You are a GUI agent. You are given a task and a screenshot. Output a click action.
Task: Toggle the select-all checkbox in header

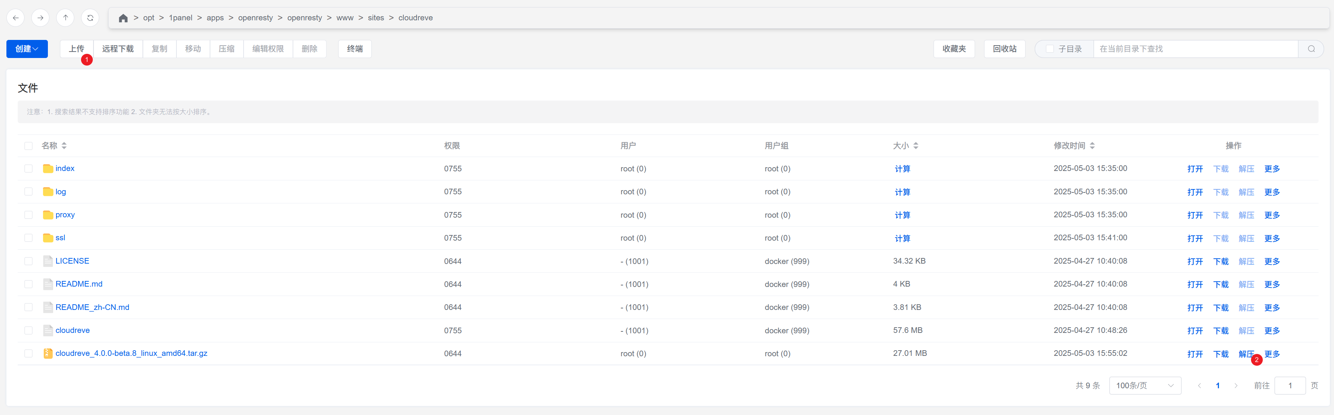click(29, 146)
